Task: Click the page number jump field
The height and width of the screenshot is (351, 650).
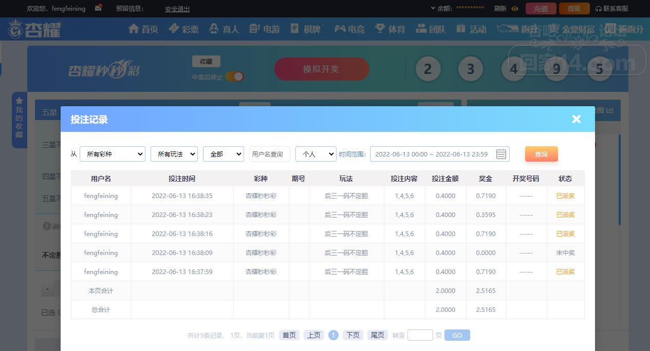Action: click(x=420, y=335)
